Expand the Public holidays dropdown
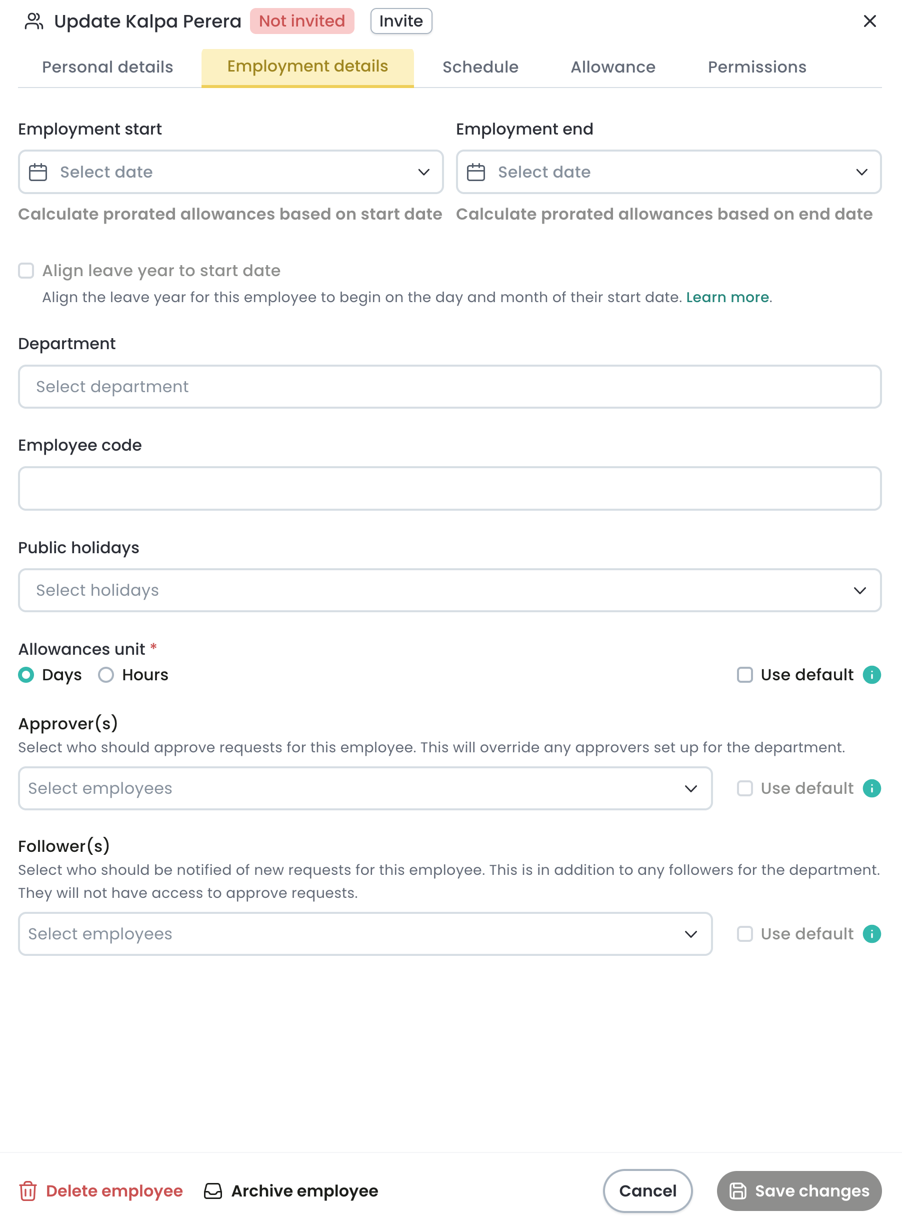Screen dimensions: 902x1223 [x=449, y=590]
